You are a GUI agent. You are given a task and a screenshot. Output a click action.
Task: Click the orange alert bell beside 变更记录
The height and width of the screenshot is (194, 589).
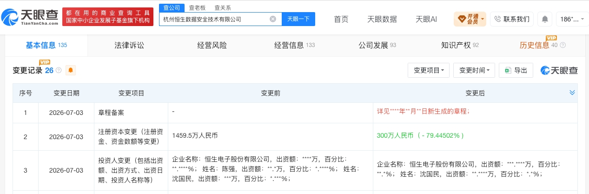(71, 70)
